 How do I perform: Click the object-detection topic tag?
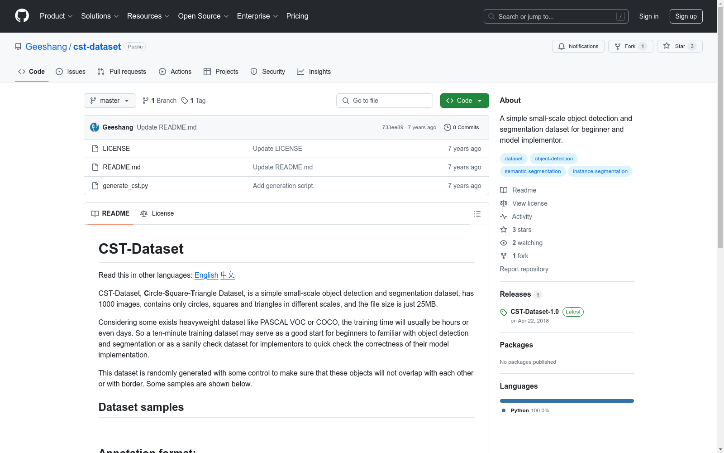pyautogui.click(x=554, y=159)
